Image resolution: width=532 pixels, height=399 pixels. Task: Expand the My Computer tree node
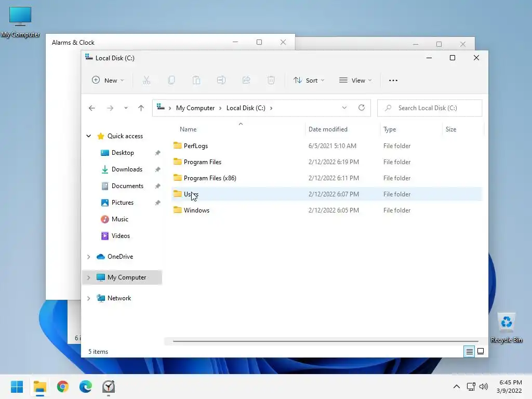click(x=88, y=277)
